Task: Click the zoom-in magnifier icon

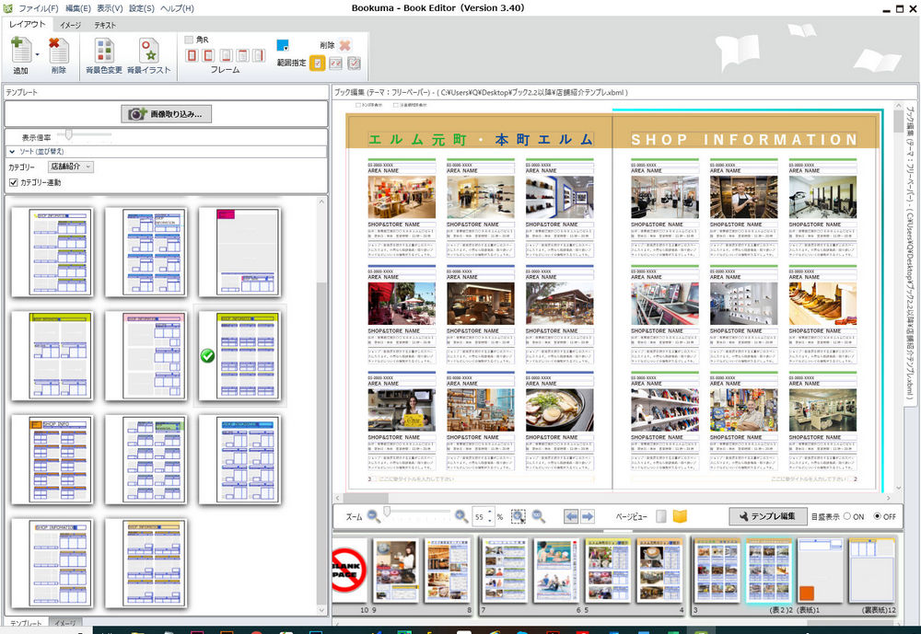Action: (460, 516)
